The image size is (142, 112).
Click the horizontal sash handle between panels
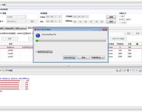pos(69,66)
